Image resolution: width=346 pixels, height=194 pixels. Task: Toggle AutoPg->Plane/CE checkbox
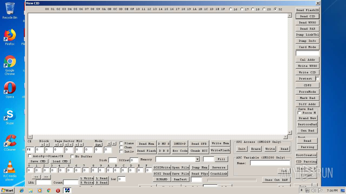[30, 156]
